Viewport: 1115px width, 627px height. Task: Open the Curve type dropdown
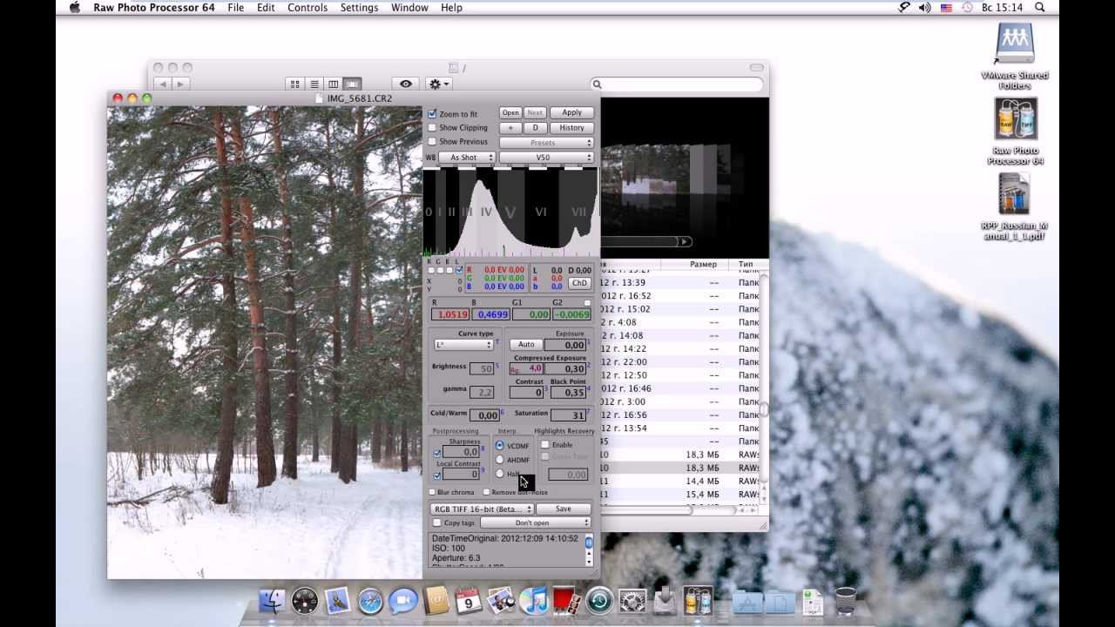click(x=463, y=345)
